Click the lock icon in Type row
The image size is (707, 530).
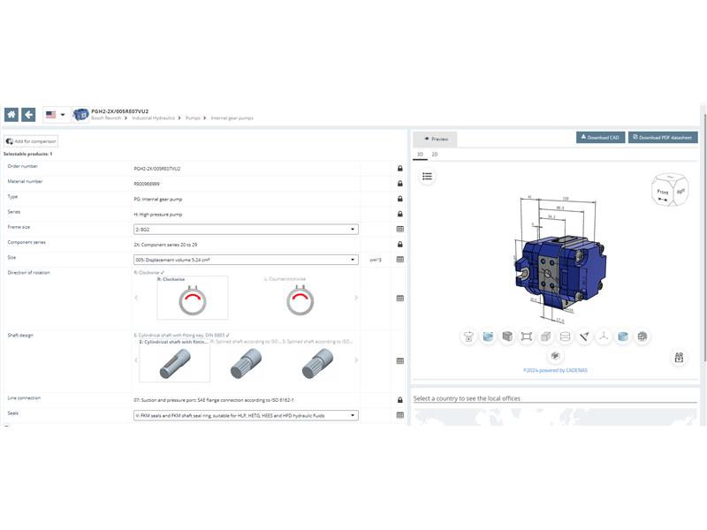400,199
